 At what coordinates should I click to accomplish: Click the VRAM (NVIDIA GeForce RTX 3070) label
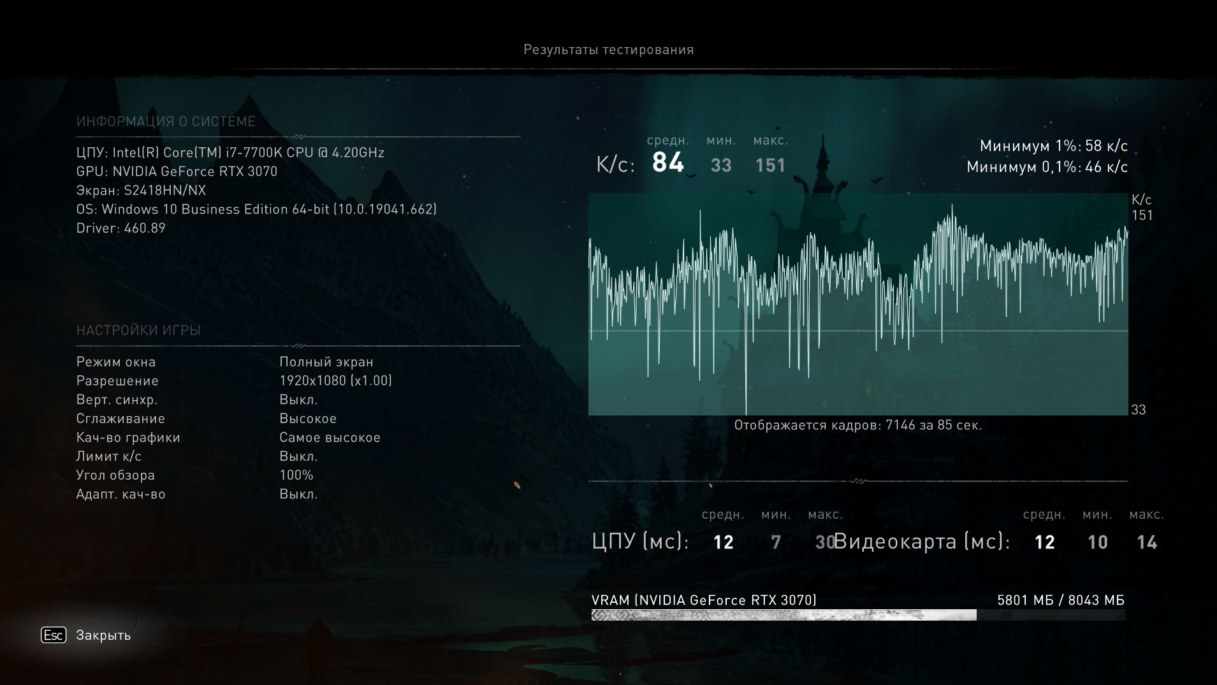(x=704, y=600)
